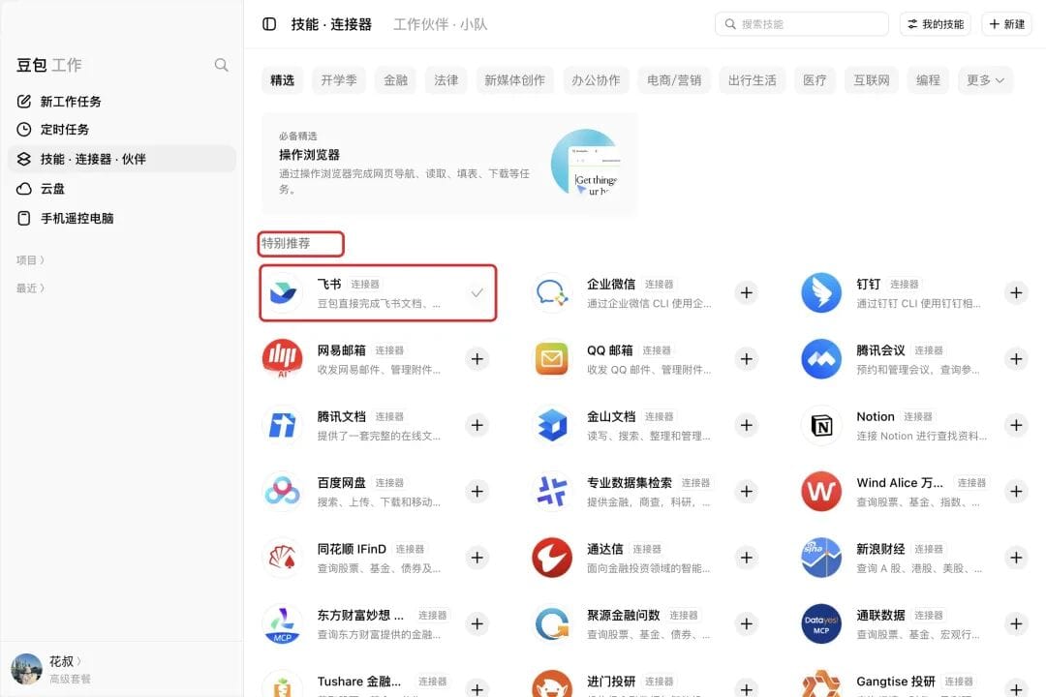Open the 操作浏览器 featured banner
This screenshot has width=1046, height=697.
click(449, 164)
